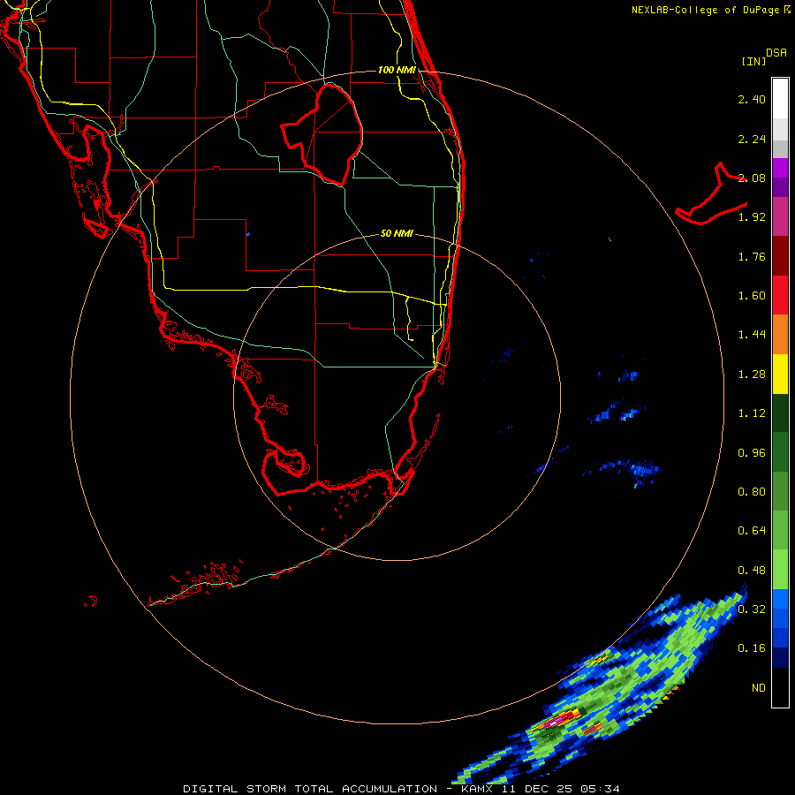Click the 1.60 legend value
This screenshot has height=795, width=795.
click(752, 296)
